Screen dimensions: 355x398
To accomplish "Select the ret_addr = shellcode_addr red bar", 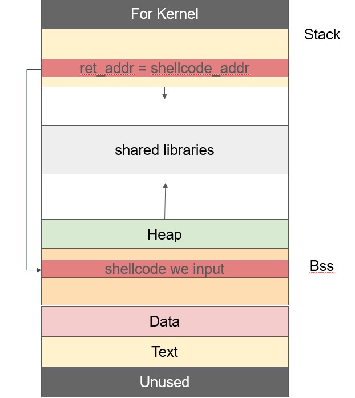I will [165, 68].
